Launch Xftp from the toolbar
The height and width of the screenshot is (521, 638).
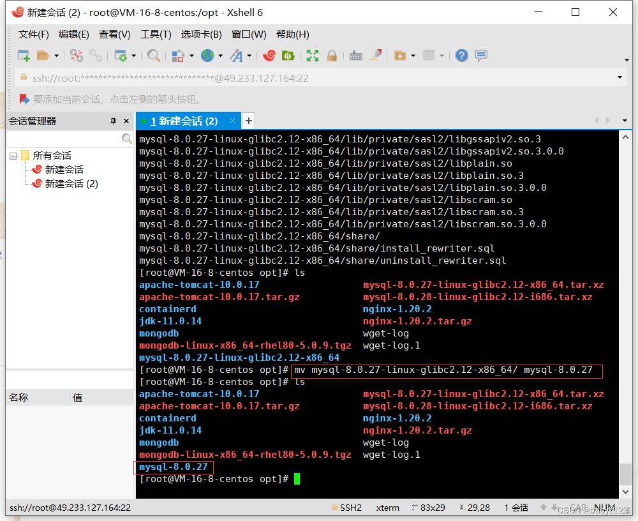click(x=288, y=56)
